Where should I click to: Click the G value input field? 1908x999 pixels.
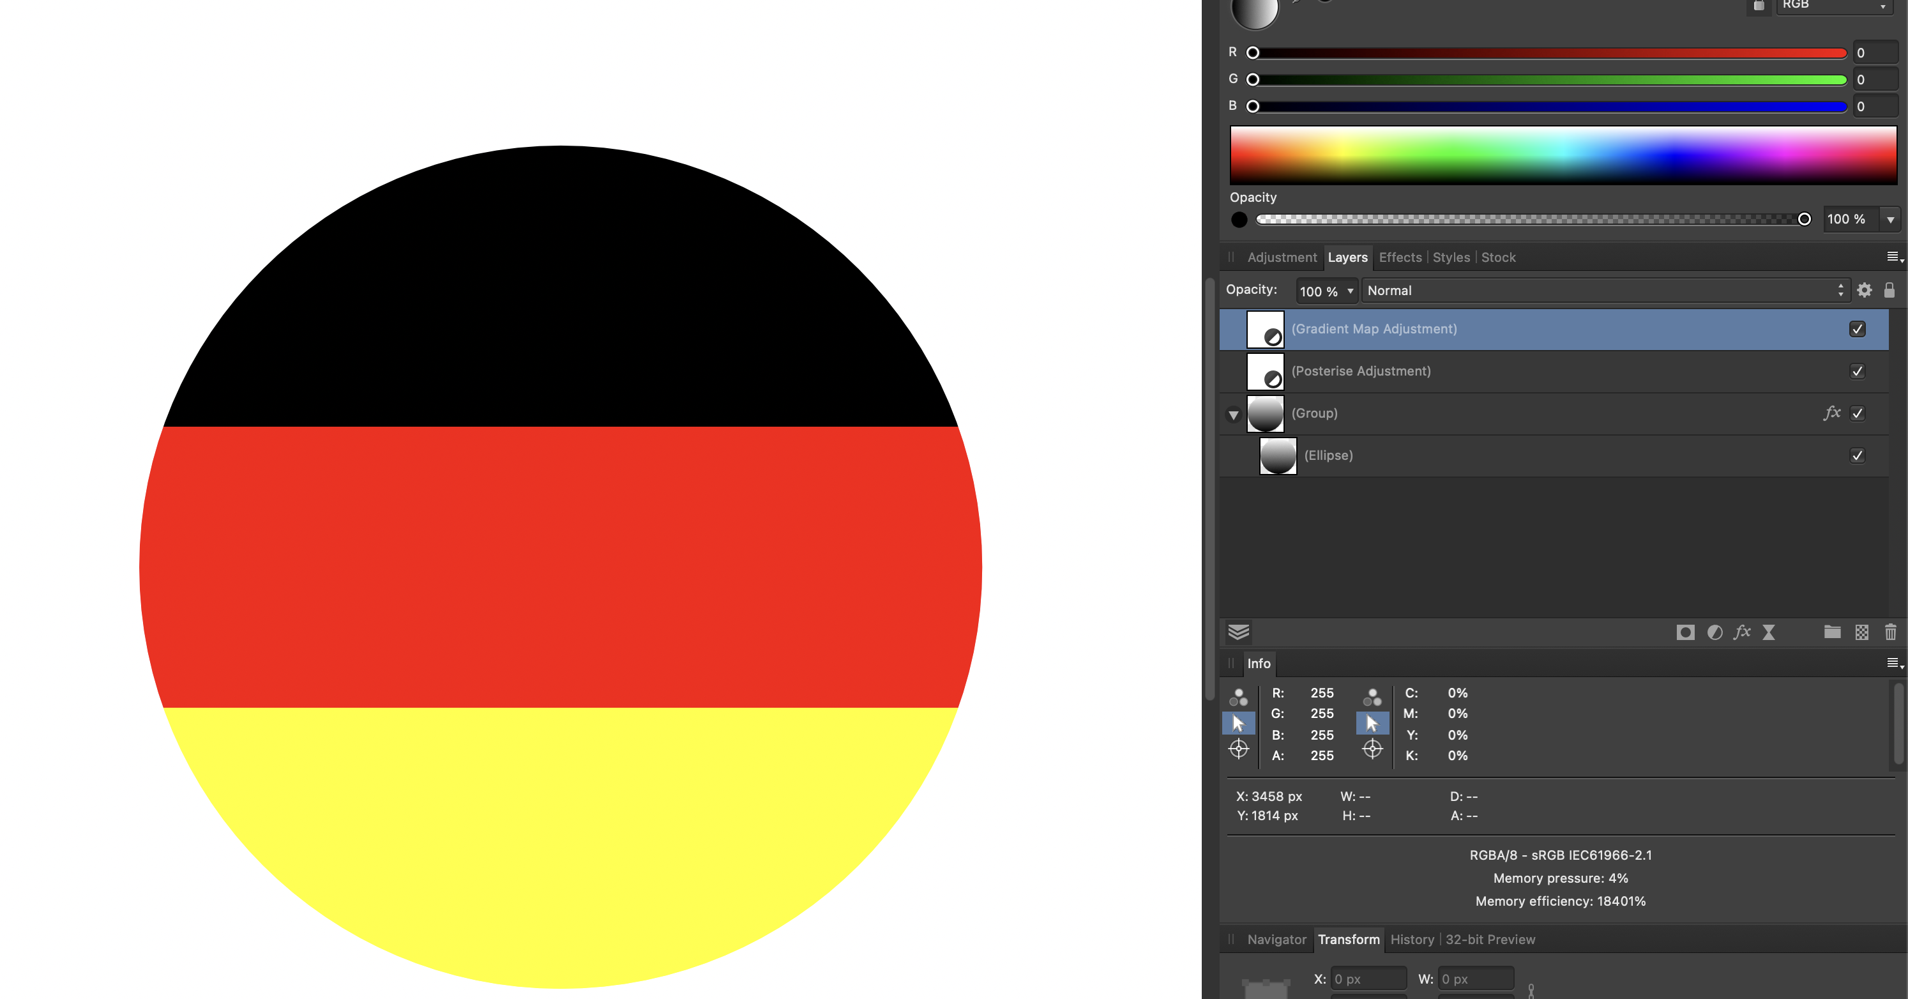click(x=1875, y=79)
